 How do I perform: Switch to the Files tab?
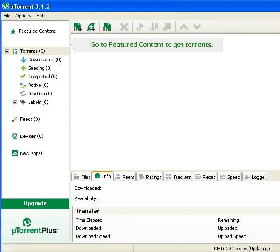pyautogui.click(x=82, y=177)
